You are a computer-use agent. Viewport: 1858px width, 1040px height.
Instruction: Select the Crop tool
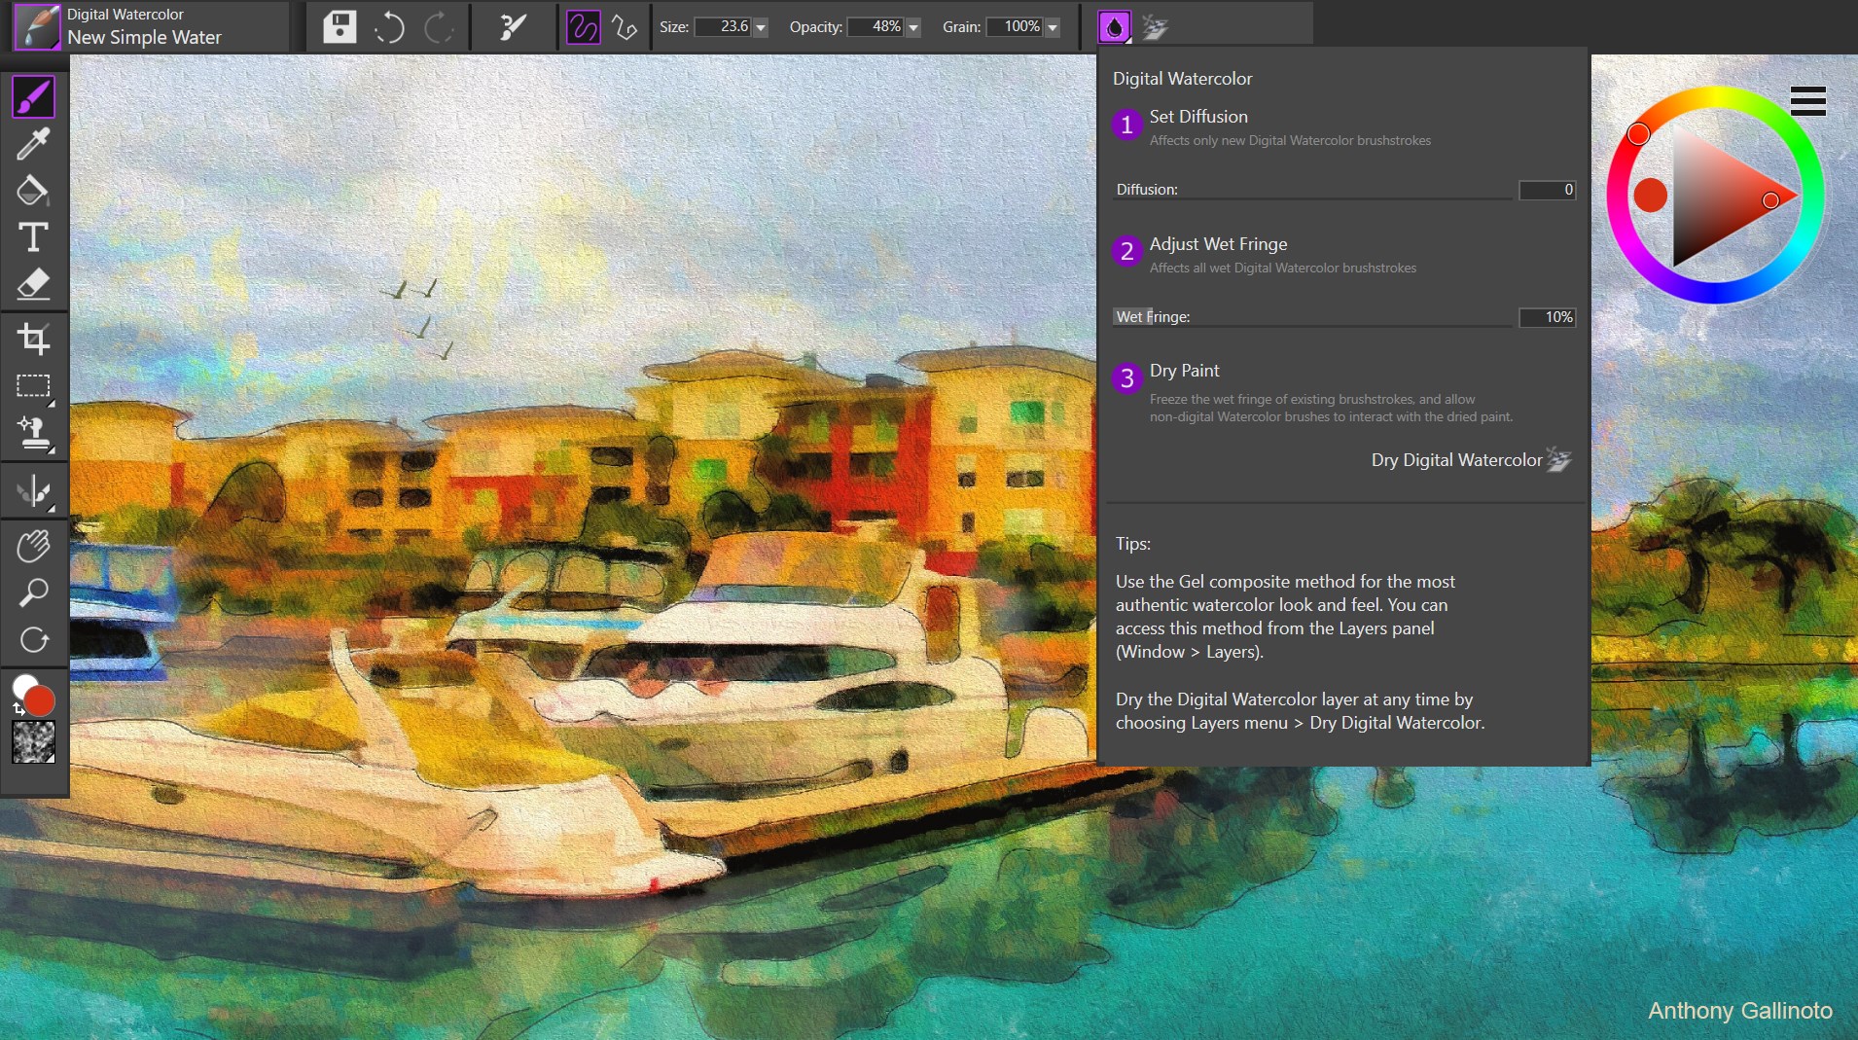tap(34, 339)
